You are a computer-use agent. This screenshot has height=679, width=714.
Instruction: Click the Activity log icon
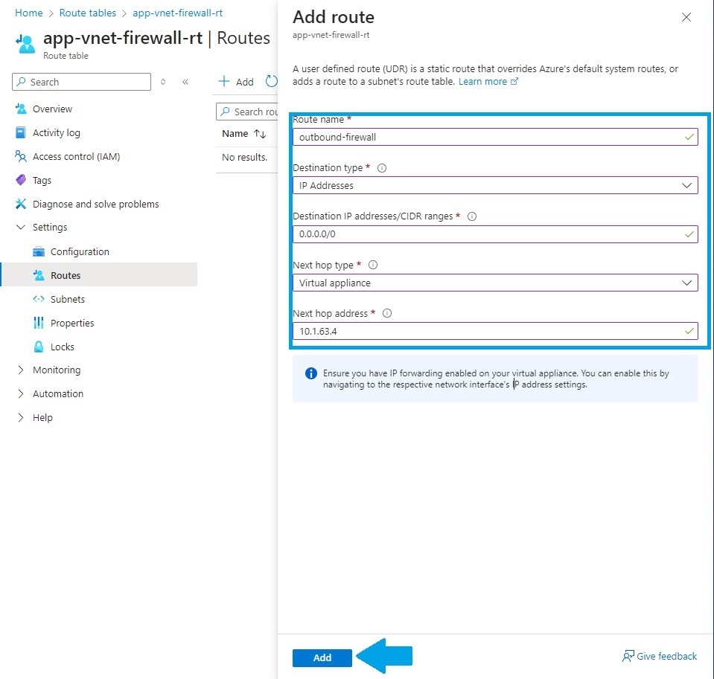click(21, 132)
